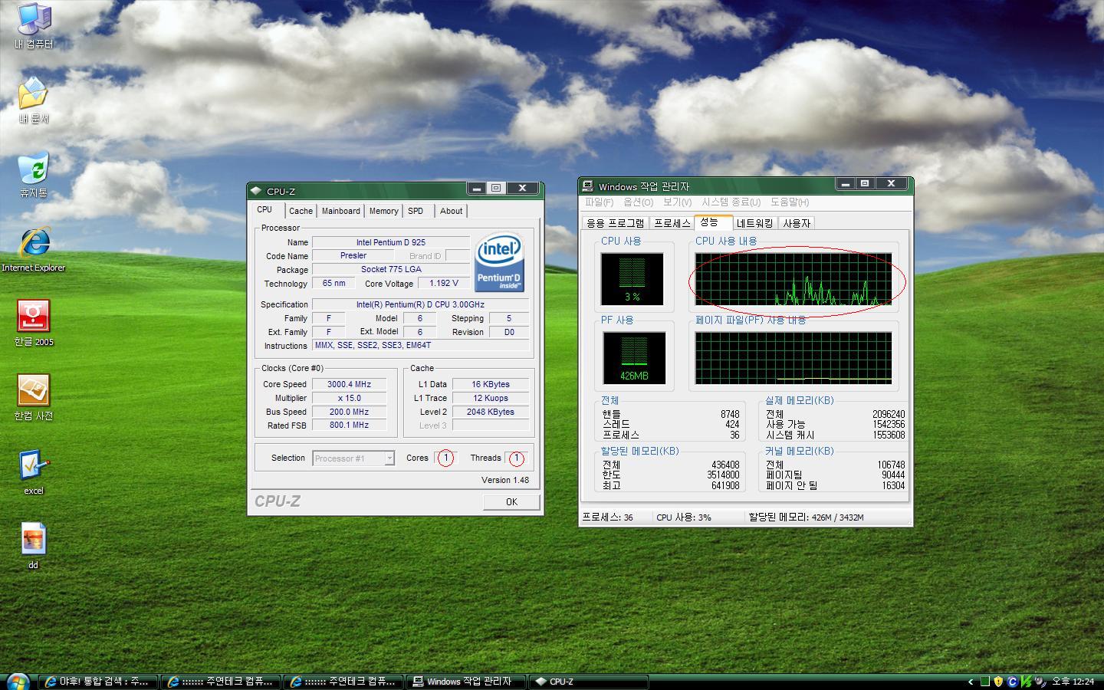Click the Multiplier value "x 15.0"
Screen dimensions: 1104x690
pos(349,399)
